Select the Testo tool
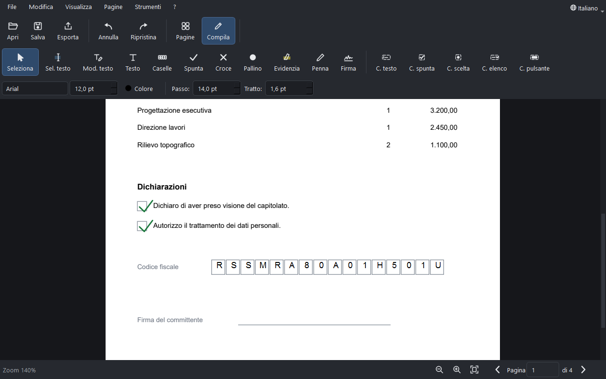 point(133,62)
